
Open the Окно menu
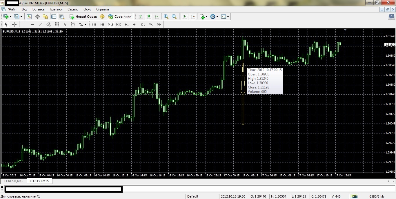pos(87,9)
